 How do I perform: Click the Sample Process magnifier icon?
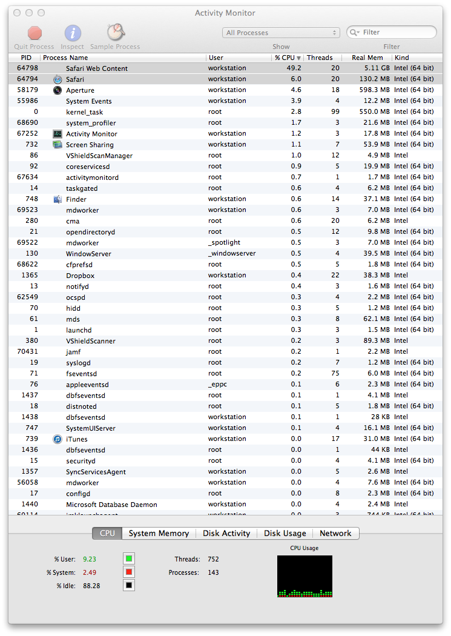[x=116, y=33]
